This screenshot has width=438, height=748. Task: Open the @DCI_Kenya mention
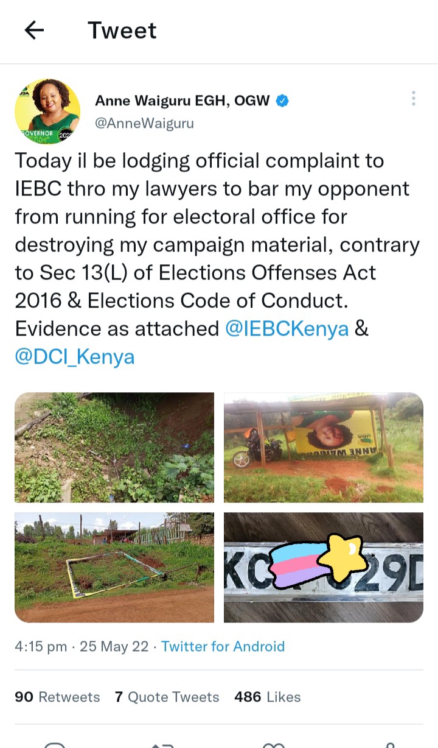75,357
